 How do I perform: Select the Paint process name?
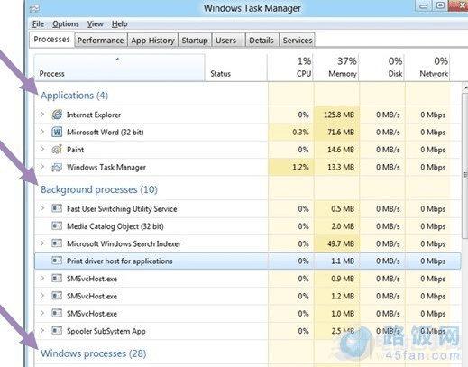coord(75,150)
